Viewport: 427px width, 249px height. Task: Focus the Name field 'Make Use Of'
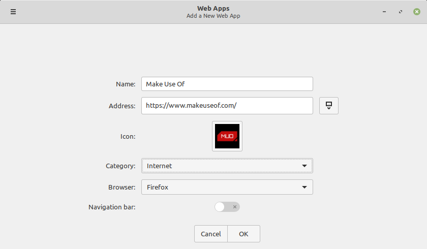click(227, 84)
